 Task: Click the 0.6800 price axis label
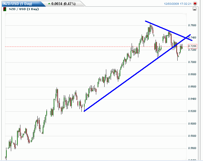coord(192,74)
